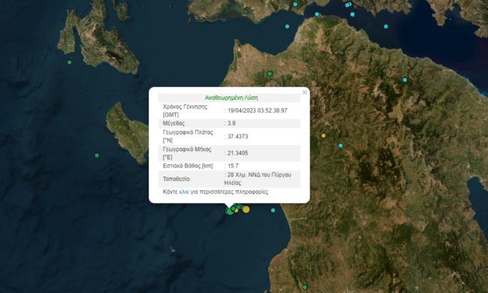
Task: Select green marker at the southern map edge
Action: (305, 287)
